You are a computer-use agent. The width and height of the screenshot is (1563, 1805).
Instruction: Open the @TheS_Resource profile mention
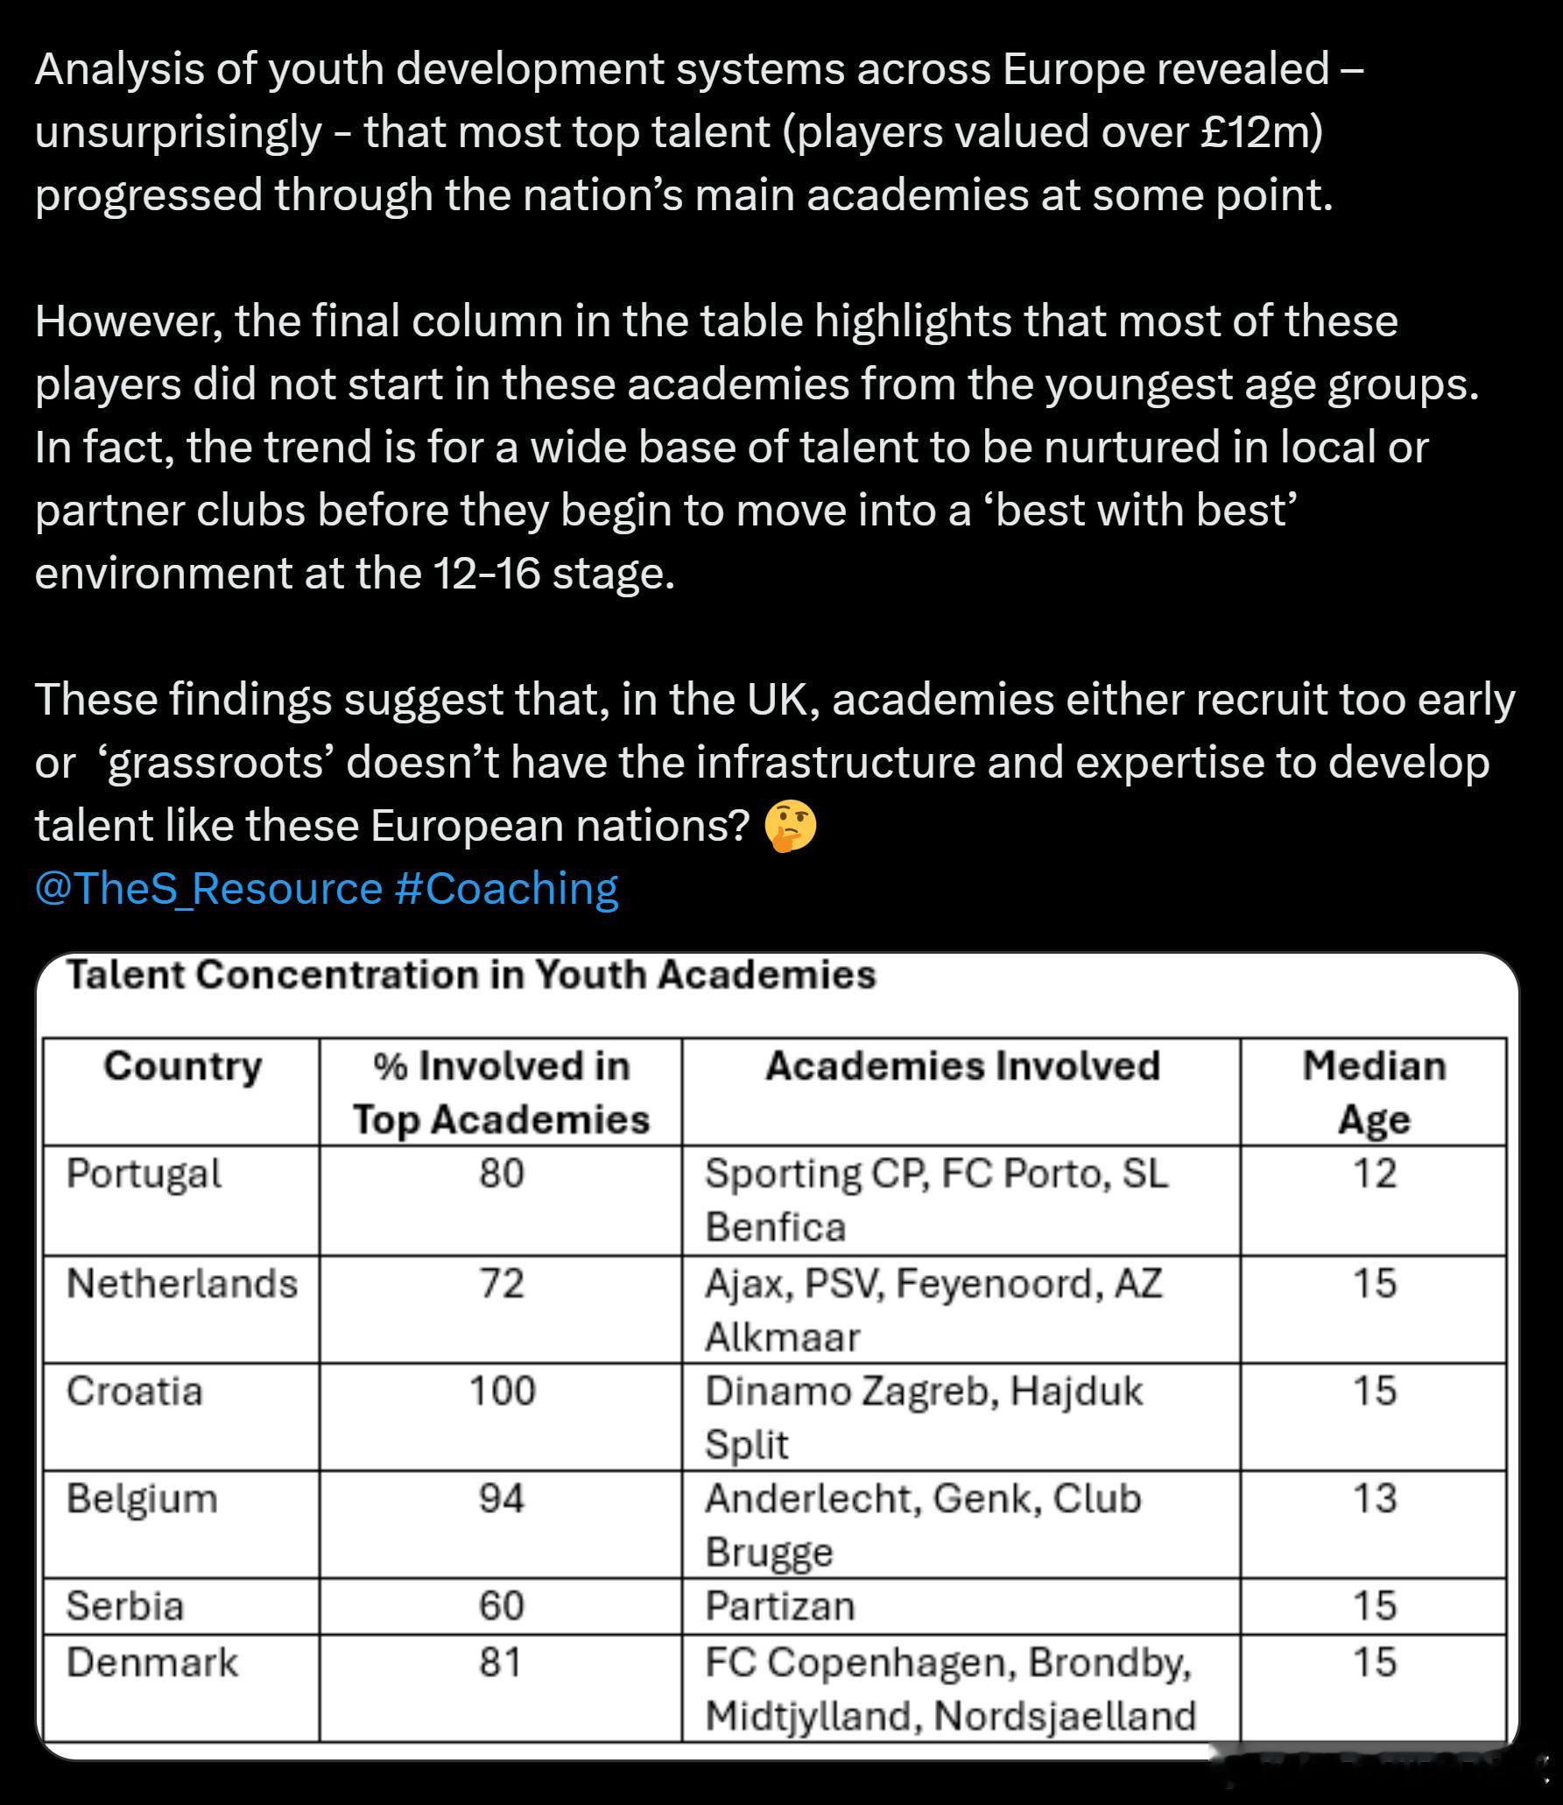[208, 889]
